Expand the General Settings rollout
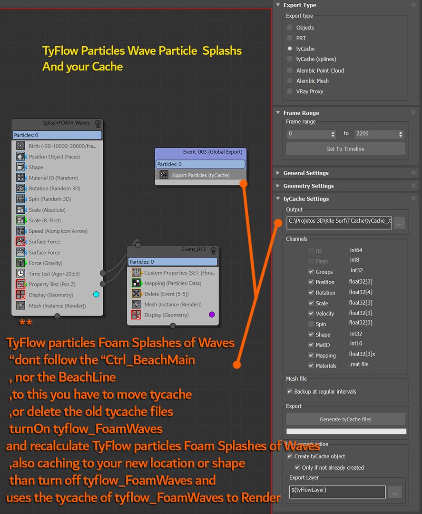The height and width of the screenshot is (514, 422). [x=278, y=173]
